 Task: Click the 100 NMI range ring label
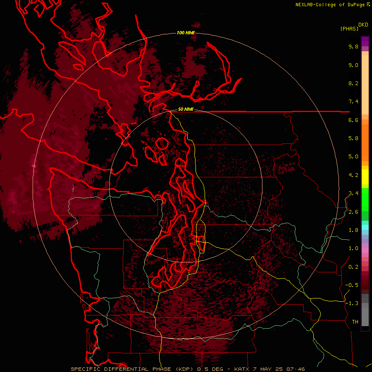(186, 33)
